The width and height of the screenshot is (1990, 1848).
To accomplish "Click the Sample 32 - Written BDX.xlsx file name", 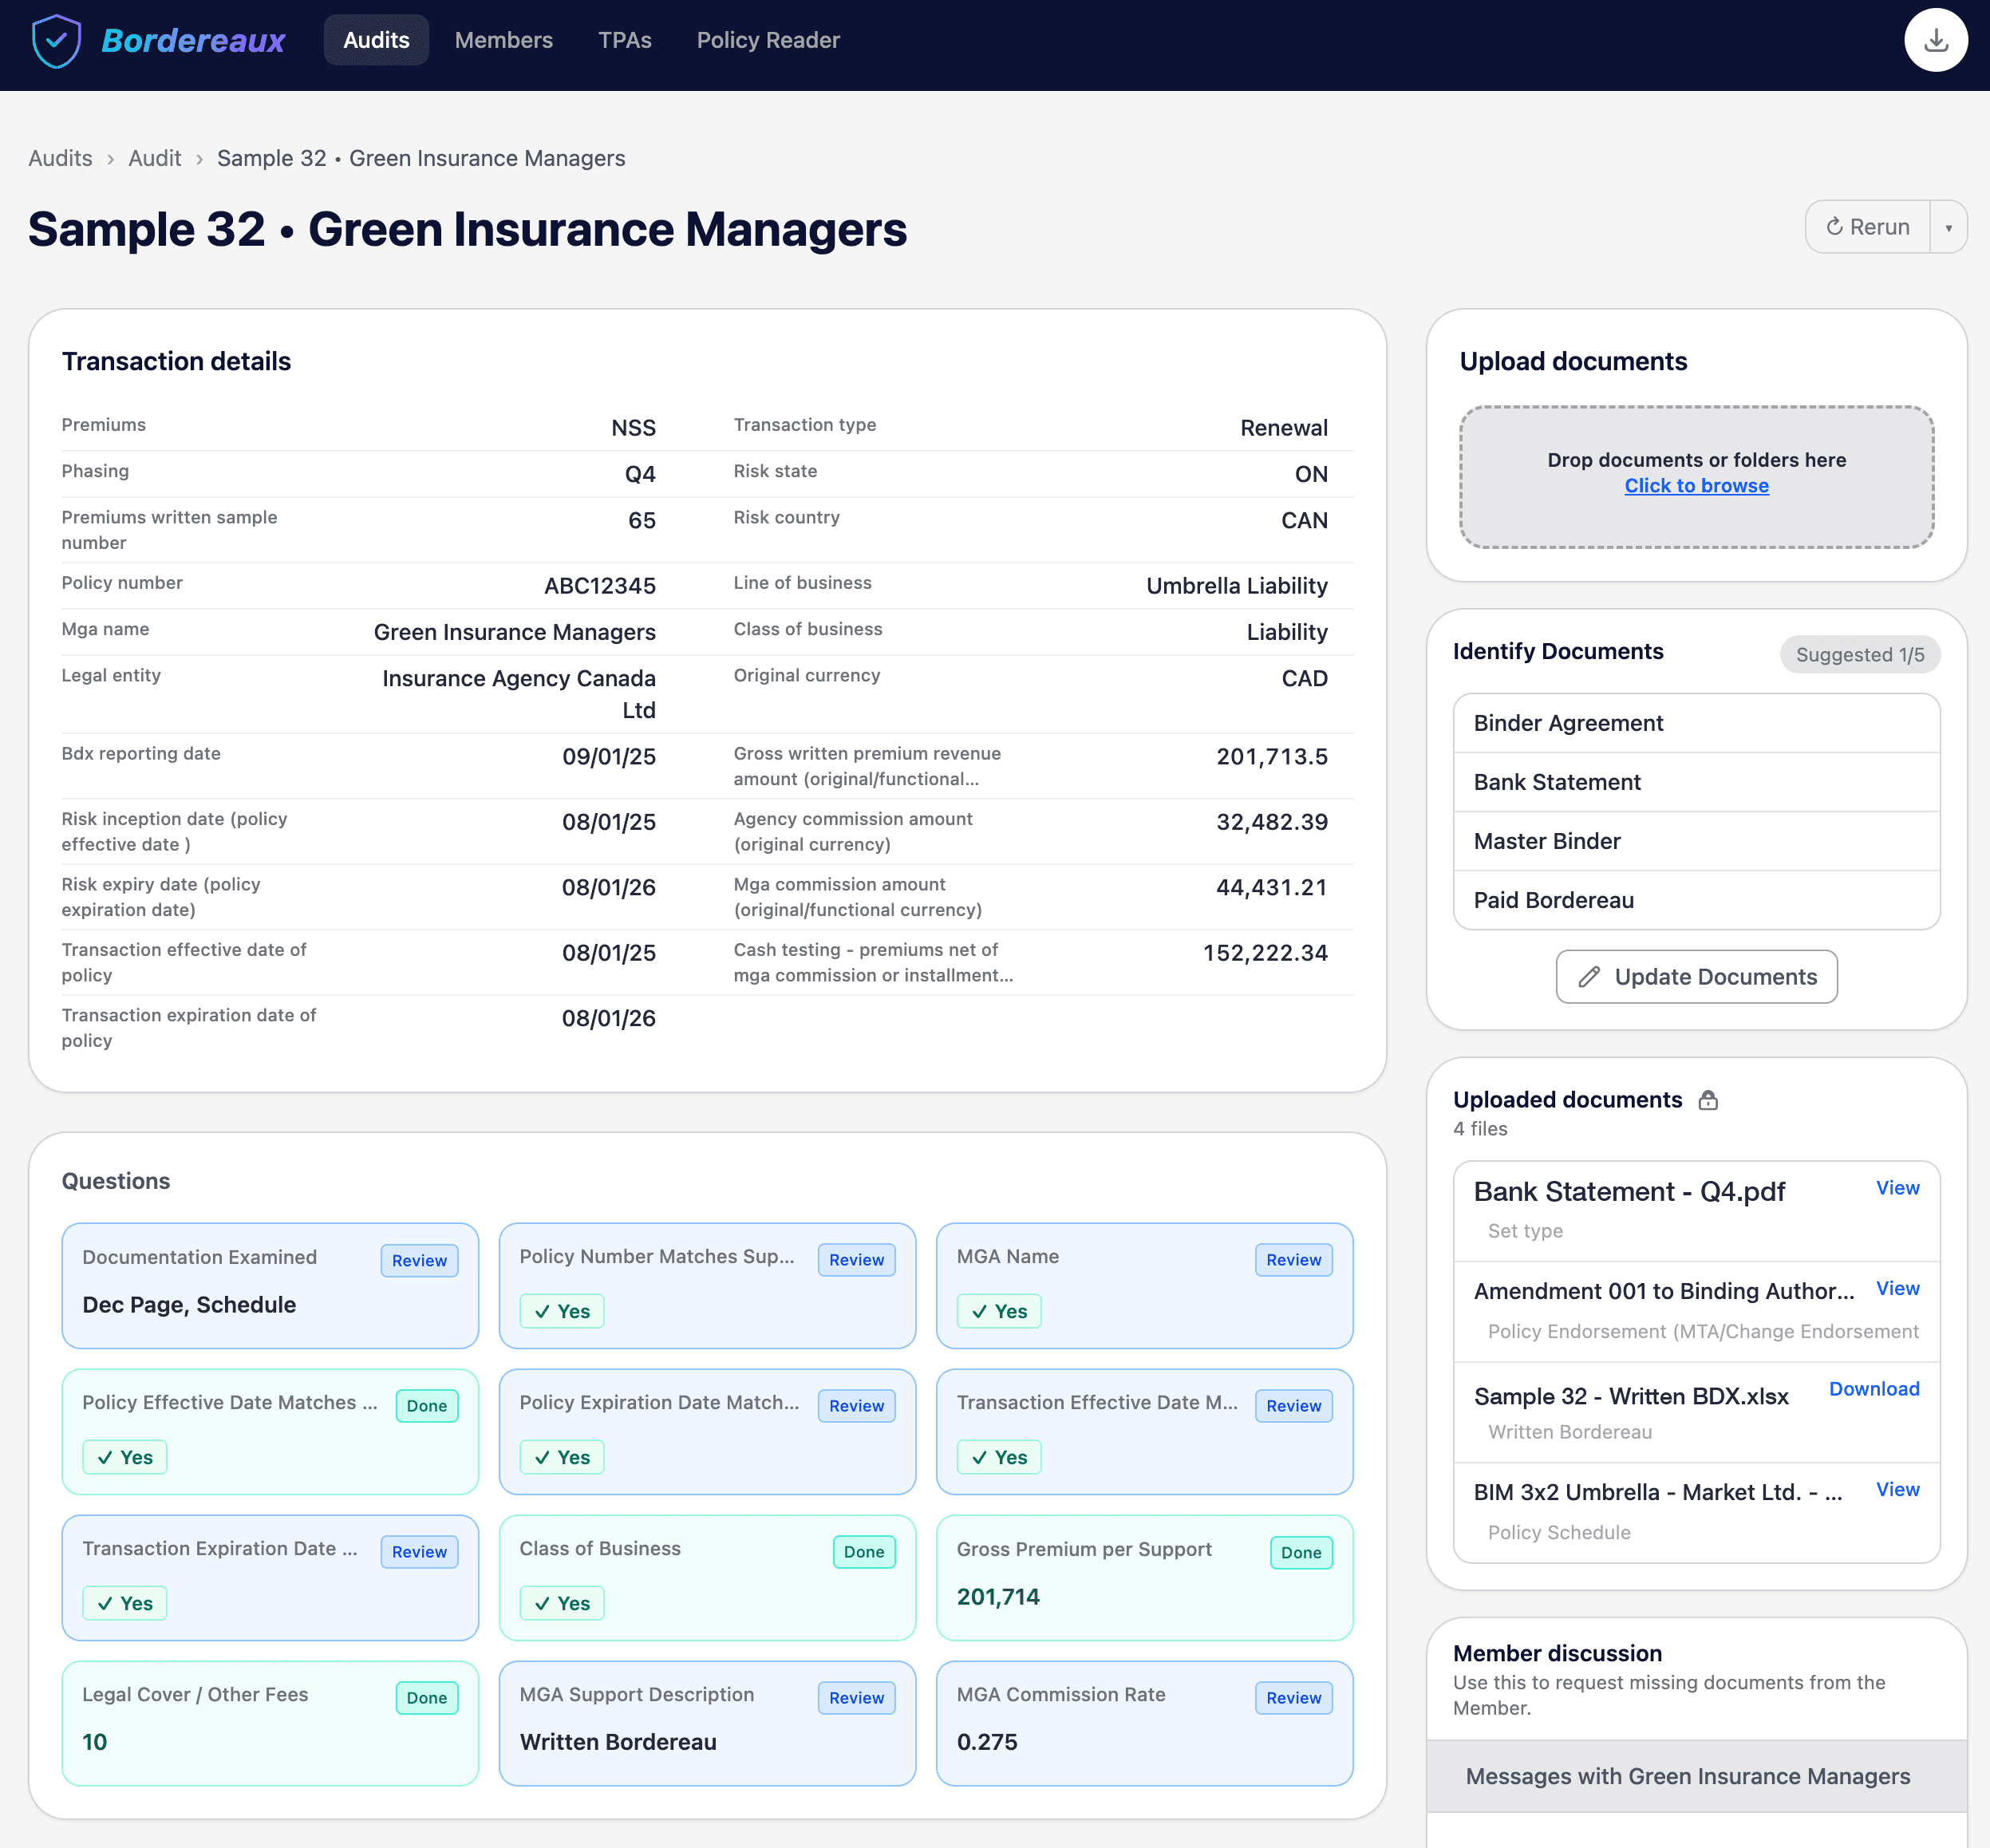I will pos(1631,1397).
